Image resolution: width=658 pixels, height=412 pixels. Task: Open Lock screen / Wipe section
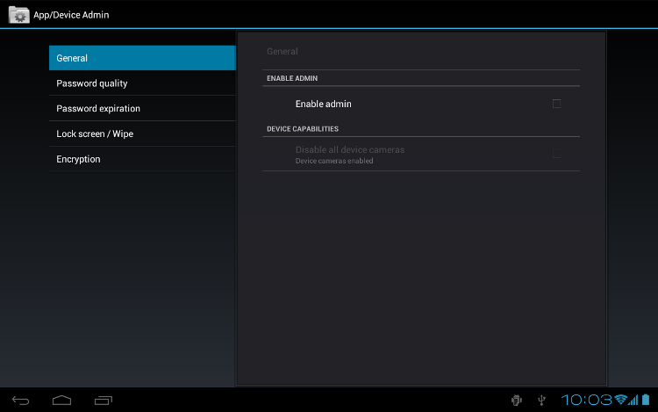point(142,134)
